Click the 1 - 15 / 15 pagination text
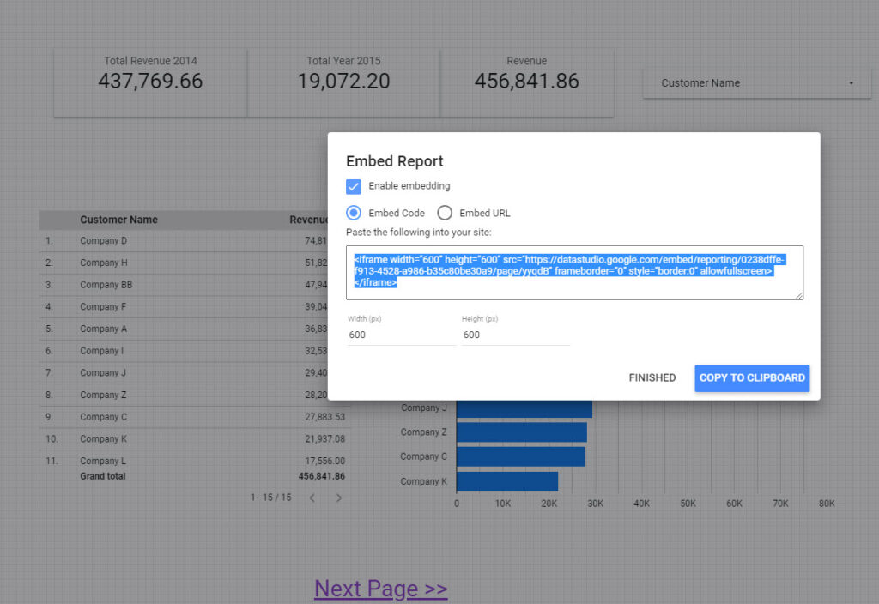This screenshot has width=879, height=604. tap(270, 498)
